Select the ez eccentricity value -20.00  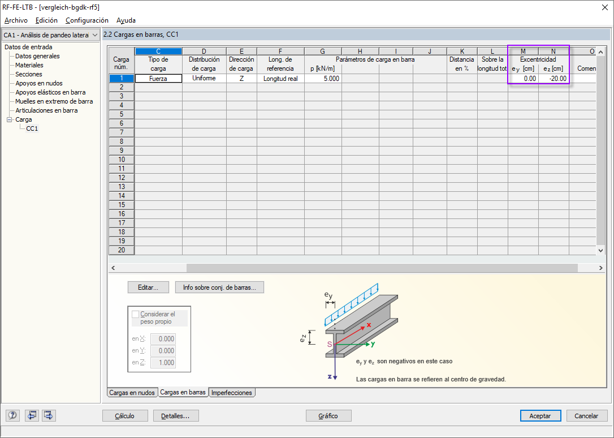point(553,78)
